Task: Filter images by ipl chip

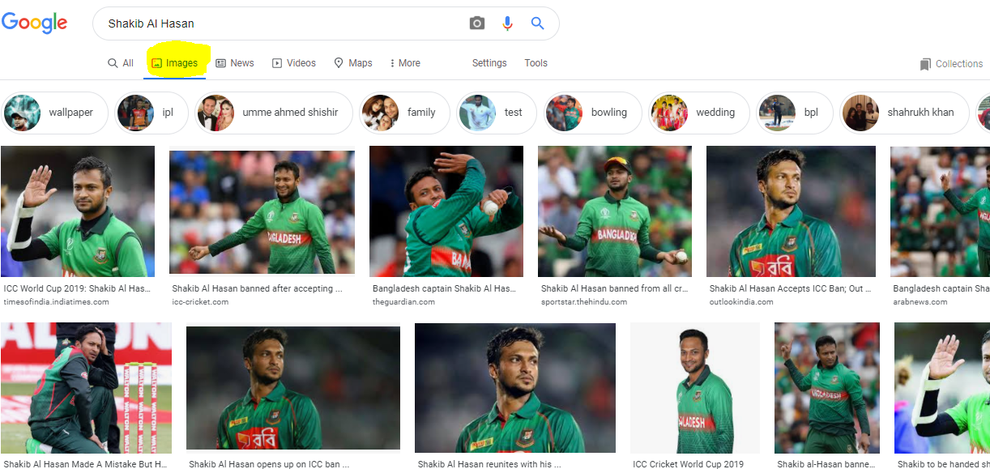Action: point(151,113)
